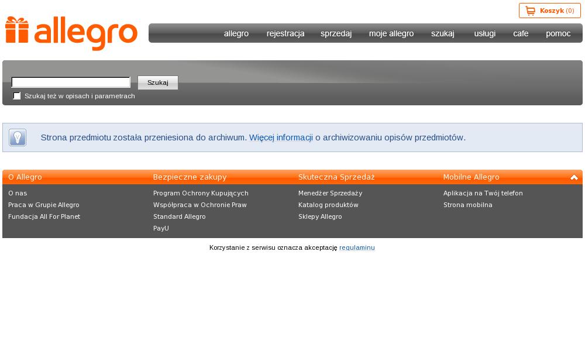585x351 pixels.
Task: Collapse the footer with up arrow
Action: pos(574,177)
